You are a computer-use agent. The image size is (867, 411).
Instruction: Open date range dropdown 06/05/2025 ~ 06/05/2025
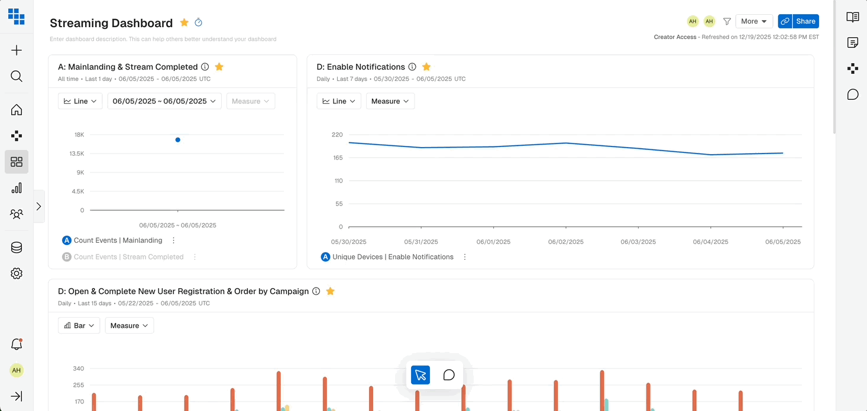click(164, 101)
